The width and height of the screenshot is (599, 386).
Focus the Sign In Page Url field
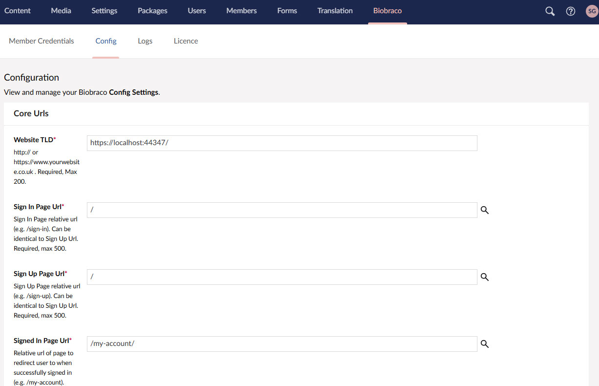(282, 210)
